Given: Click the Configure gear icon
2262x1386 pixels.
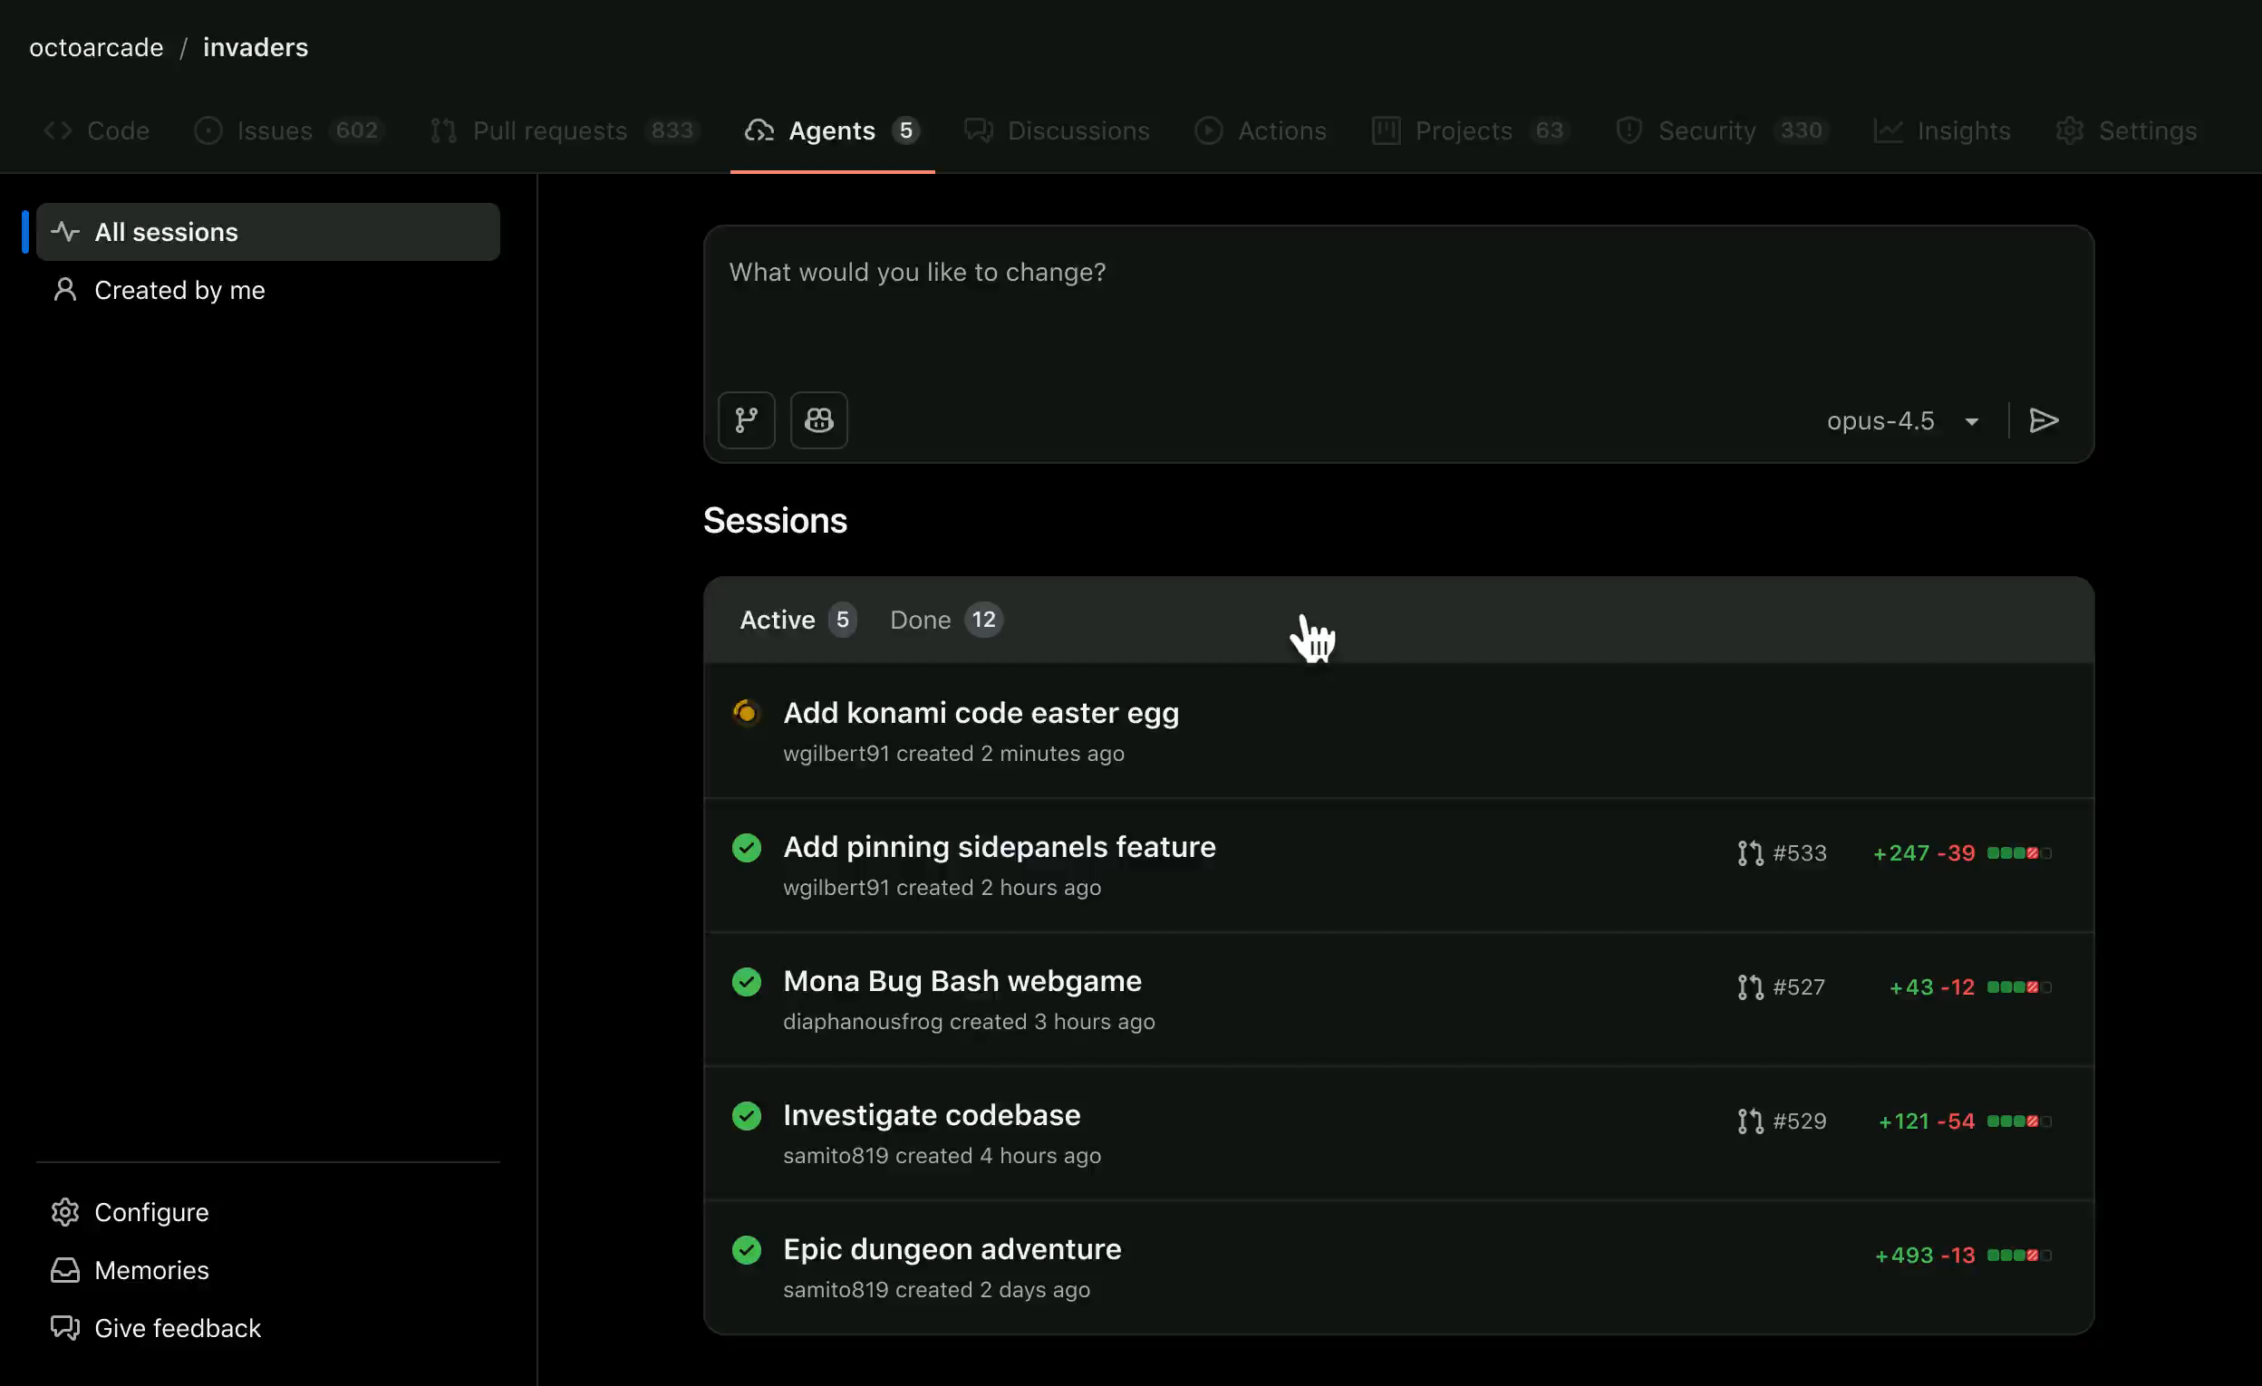Looking at the screenshot, I should (x=65, y=1211).
